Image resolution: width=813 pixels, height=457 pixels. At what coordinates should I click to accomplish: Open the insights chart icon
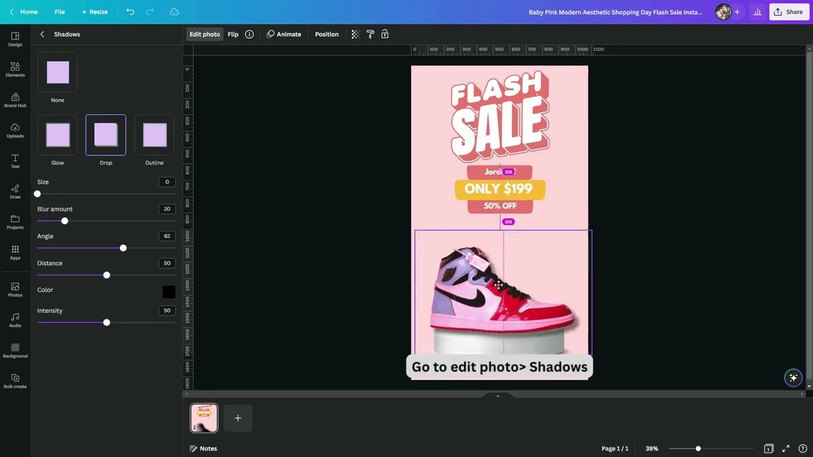(757, 11)
